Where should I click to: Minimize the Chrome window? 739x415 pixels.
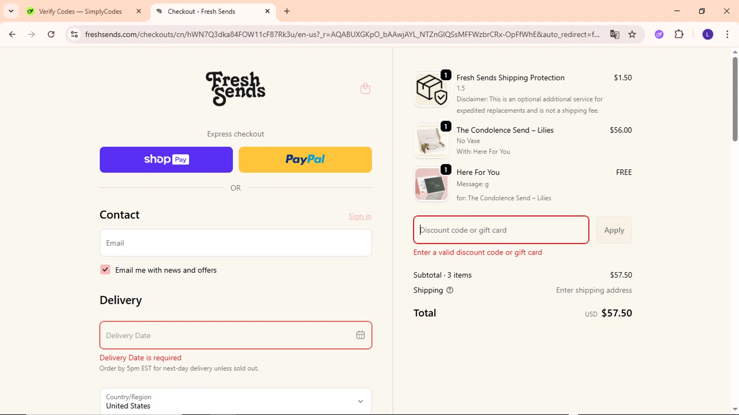pos(677,11)
